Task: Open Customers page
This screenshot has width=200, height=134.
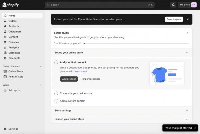Action: pyautogui.click(x=22, y=32)
